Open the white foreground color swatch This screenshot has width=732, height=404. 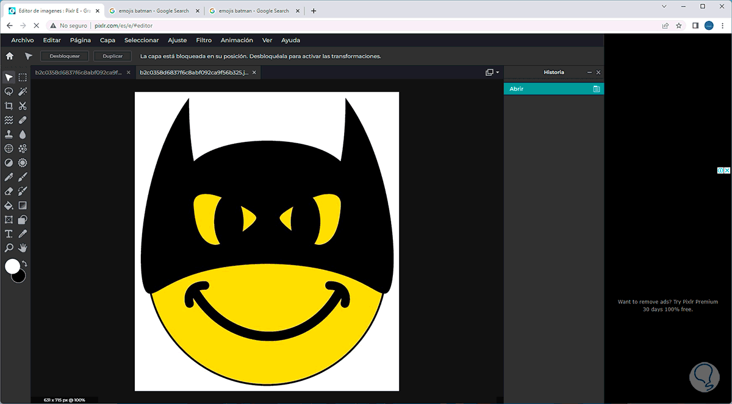(x=12, y=266)
